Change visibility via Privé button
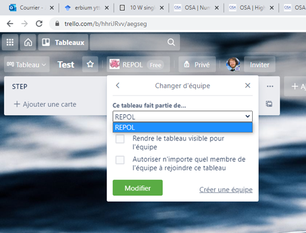The height and width of the screenshot is (233, 306). 197,65
